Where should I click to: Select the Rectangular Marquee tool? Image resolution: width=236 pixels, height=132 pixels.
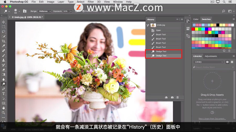click(x=3, y=27)
